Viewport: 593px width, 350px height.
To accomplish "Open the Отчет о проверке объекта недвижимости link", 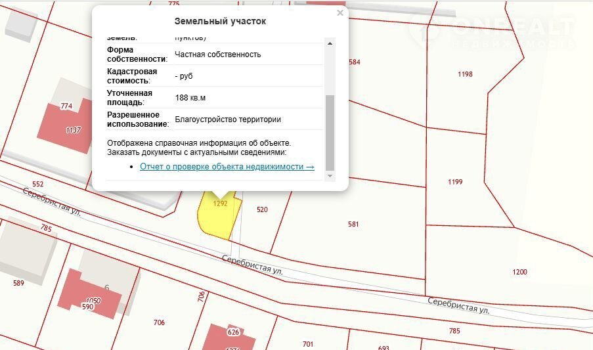I will coord(227,167).
